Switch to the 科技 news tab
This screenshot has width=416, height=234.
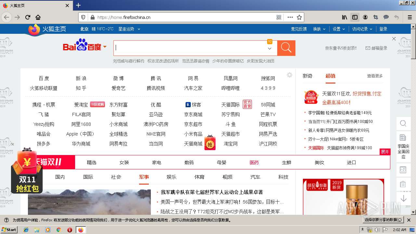pos(283,177)
